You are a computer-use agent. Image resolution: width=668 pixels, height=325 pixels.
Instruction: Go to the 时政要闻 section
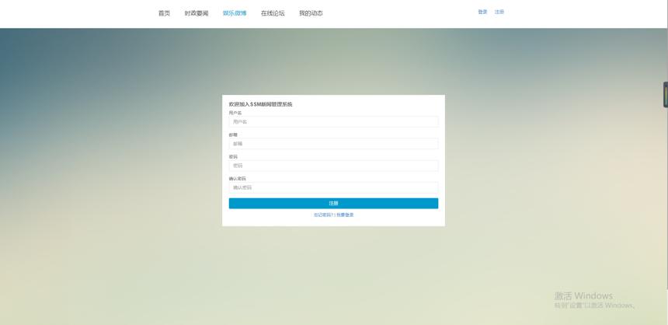197,13
